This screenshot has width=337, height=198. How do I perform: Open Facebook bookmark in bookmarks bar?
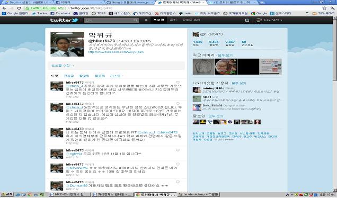60,13
